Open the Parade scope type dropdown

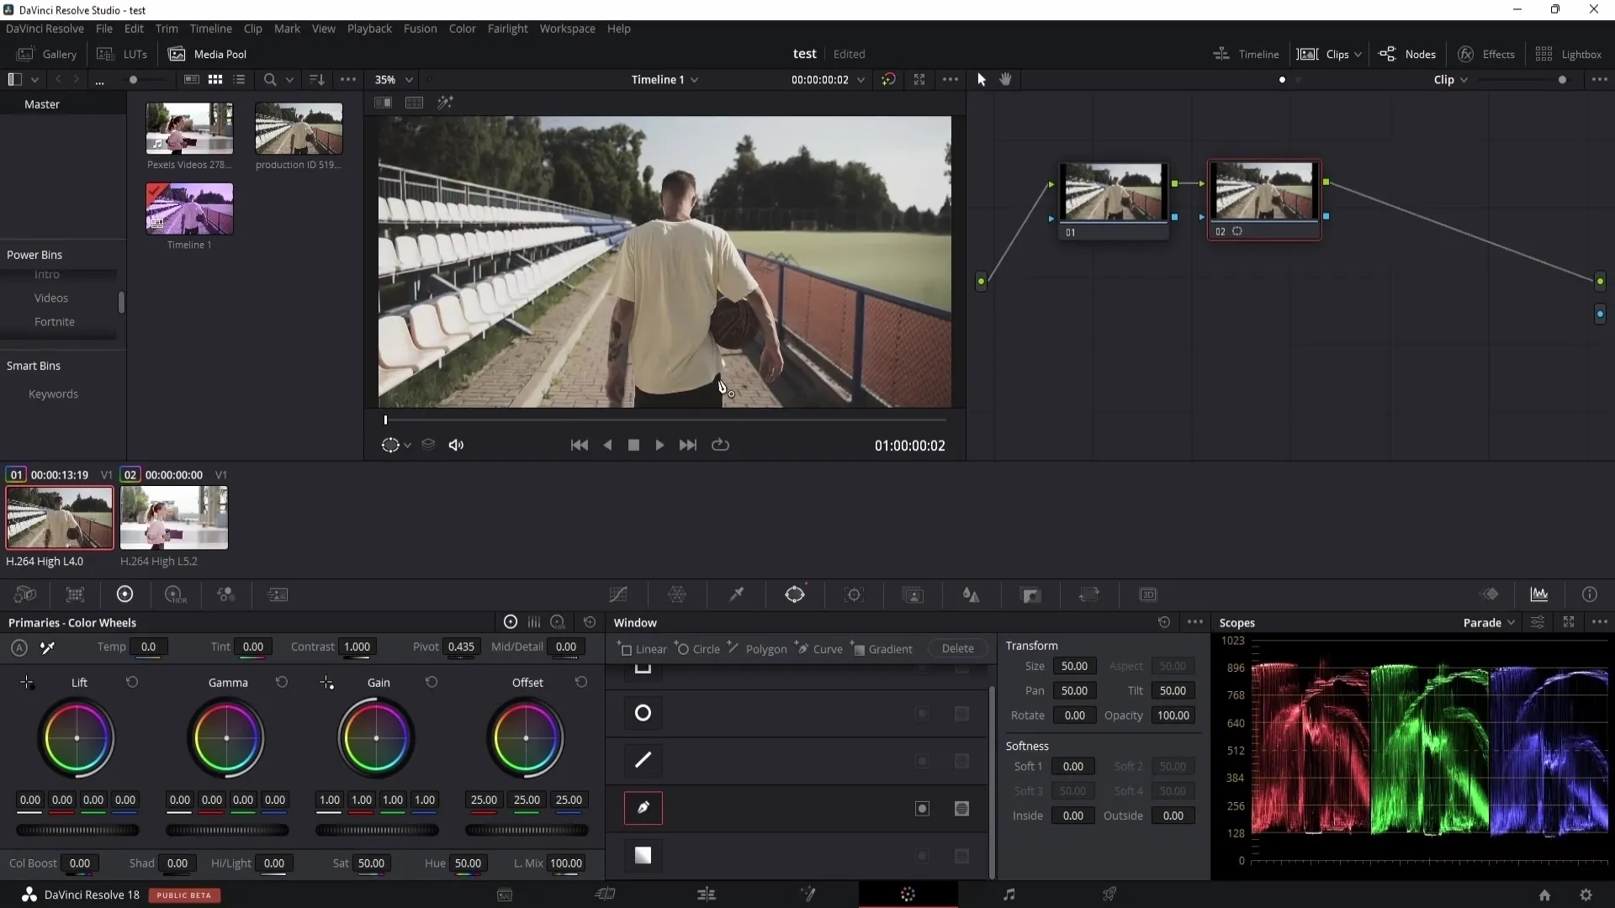click(1490, 622)
